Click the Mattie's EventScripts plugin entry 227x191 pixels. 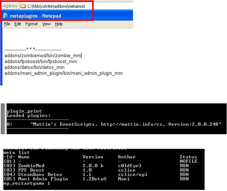[x=114, y=124]
